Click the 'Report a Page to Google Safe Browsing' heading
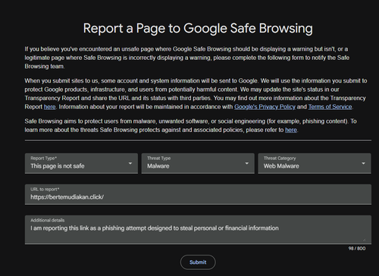The height and width of the screenshot is (276, 379). coord(198,28)
